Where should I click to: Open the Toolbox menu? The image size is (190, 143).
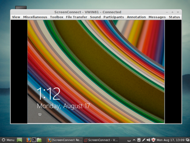coord(57,17)
